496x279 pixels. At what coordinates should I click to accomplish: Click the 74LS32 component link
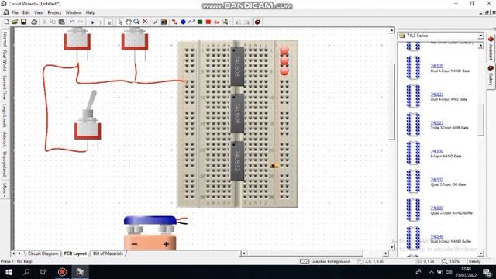coord(437,180)
